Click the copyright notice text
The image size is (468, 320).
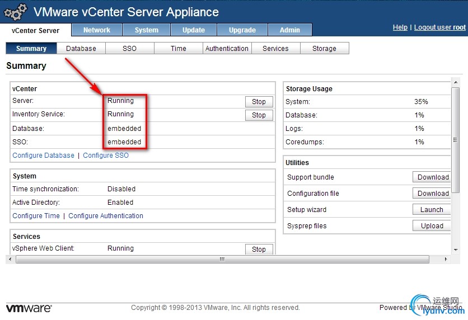[215, 308]
